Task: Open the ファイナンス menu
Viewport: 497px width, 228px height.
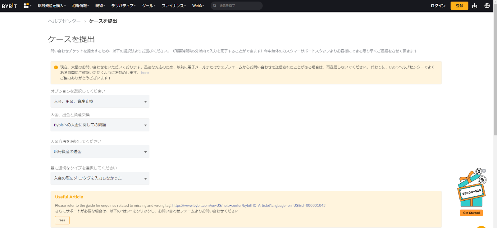Action: point(174,6)
